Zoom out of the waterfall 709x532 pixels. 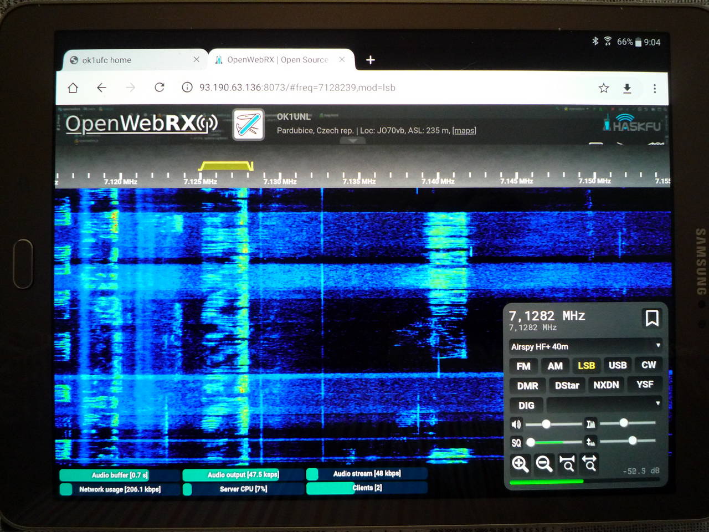tap(544, 463)
